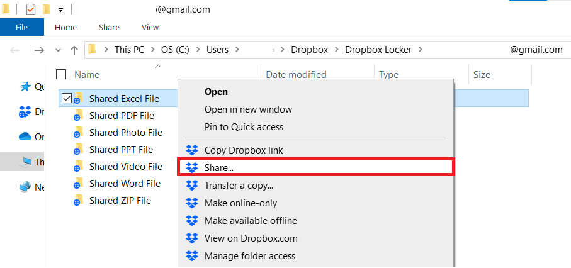The image size is (571, 268).
Task: Select Transfer a copy... from context menu
Action: click(x=239, y=186)
